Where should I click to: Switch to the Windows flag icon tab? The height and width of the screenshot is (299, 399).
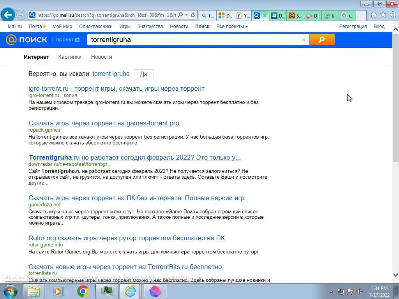(x=278, y=16)
